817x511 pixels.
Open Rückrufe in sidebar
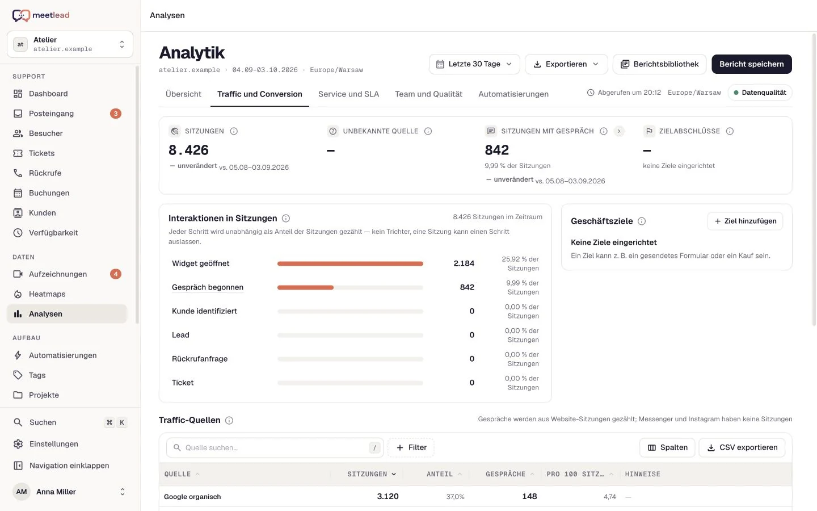(67, 173)
